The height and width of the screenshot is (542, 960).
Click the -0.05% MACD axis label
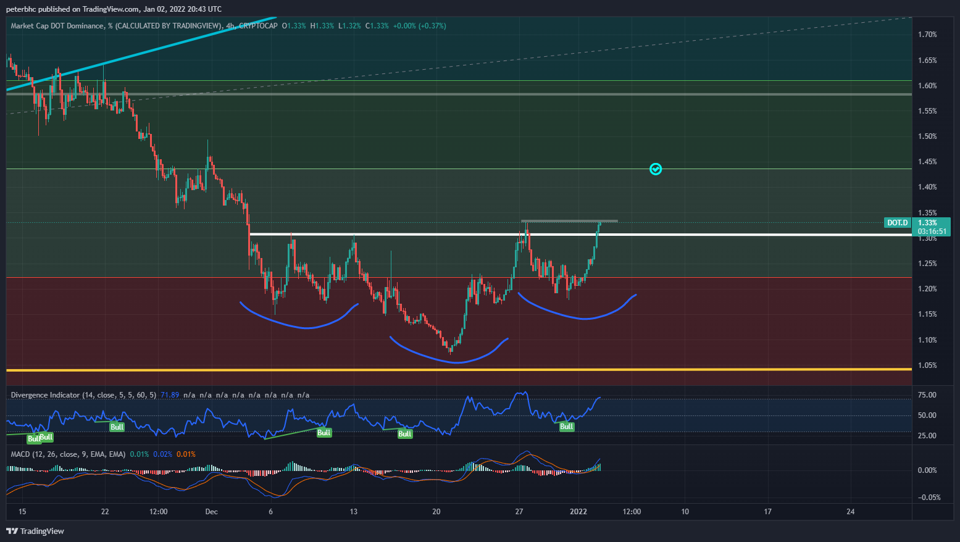click(x=929, y=498)
